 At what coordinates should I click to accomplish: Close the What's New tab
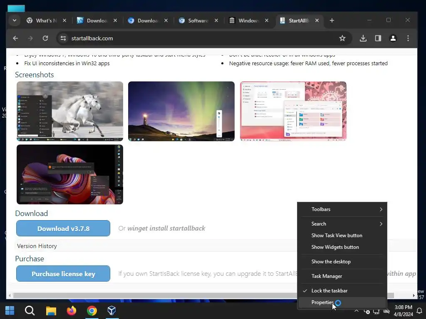pyautogui.click(x=64, y=21)
